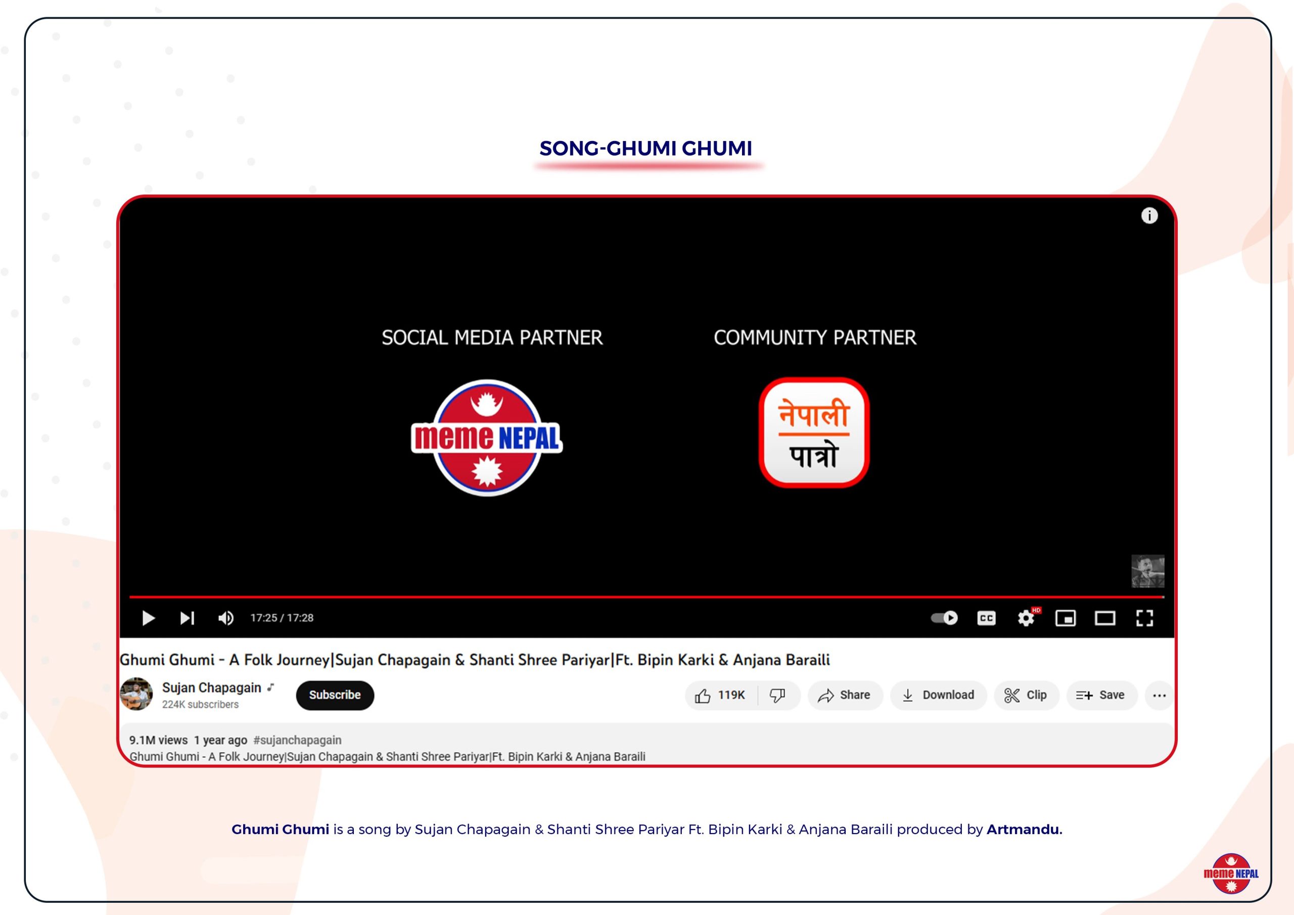Click the info card icon in the video corner

(x=1149, y=216)
